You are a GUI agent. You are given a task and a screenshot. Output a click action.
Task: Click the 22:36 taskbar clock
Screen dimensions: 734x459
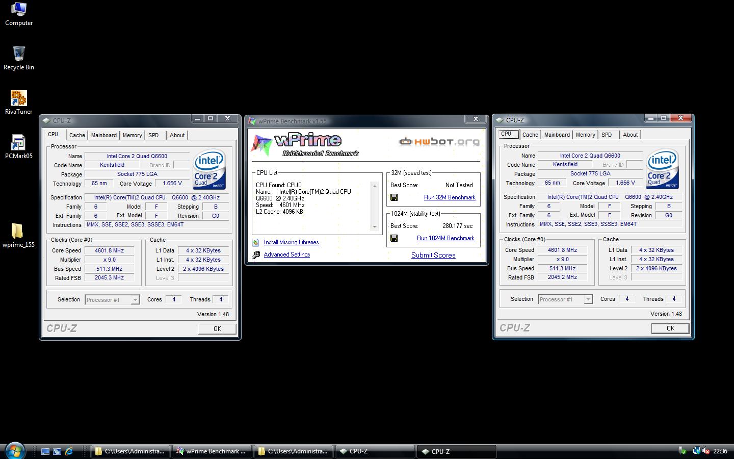click(x=720, y=451)
